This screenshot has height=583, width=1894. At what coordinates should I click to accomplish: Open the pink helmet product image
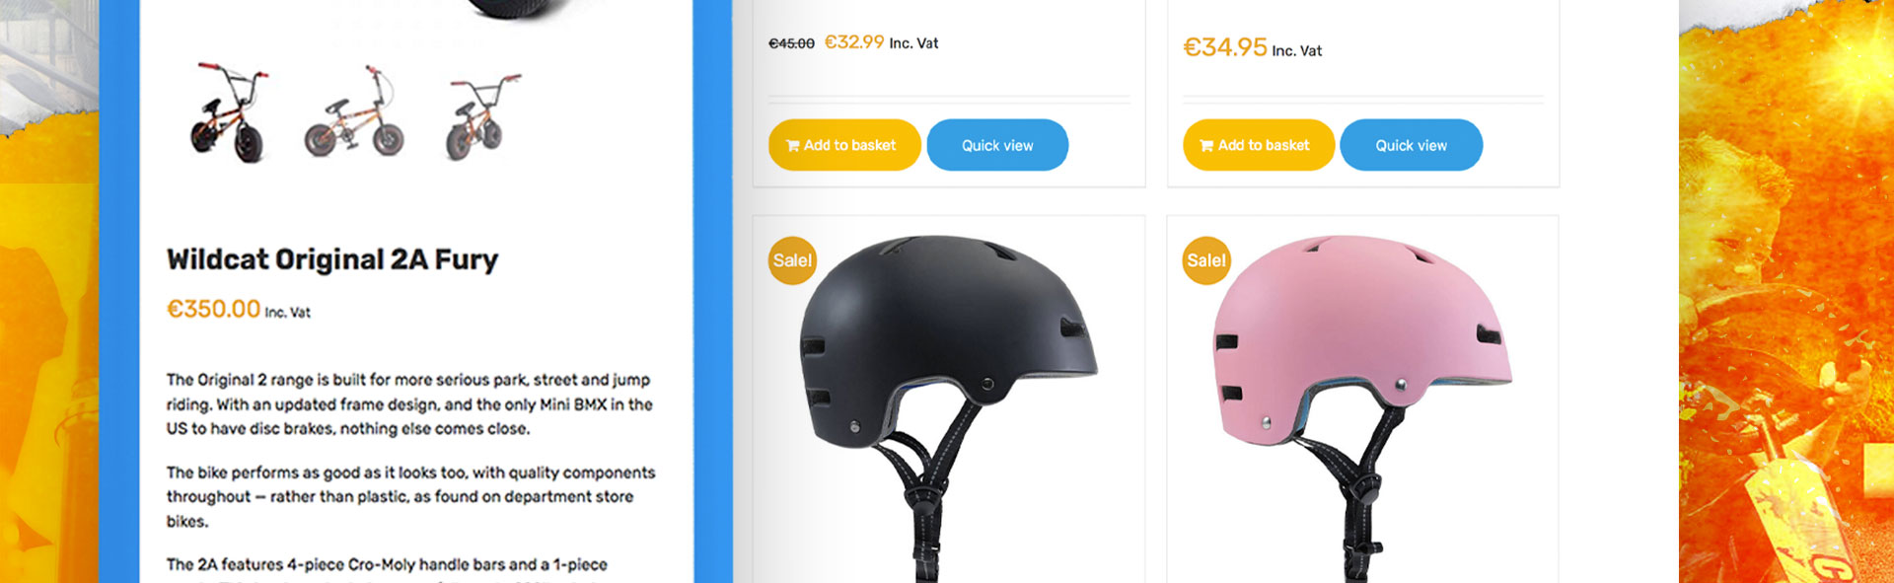(1362, 404)
